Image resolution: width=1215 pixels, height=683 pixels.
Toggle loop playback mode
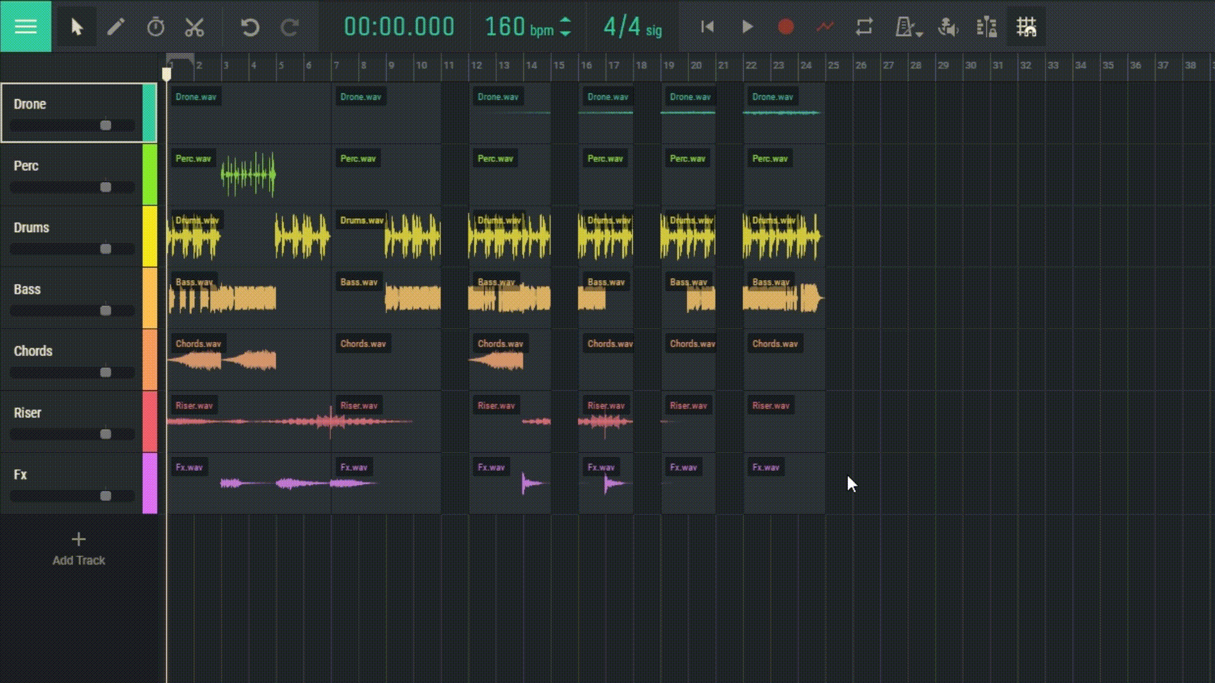(864, 27)
